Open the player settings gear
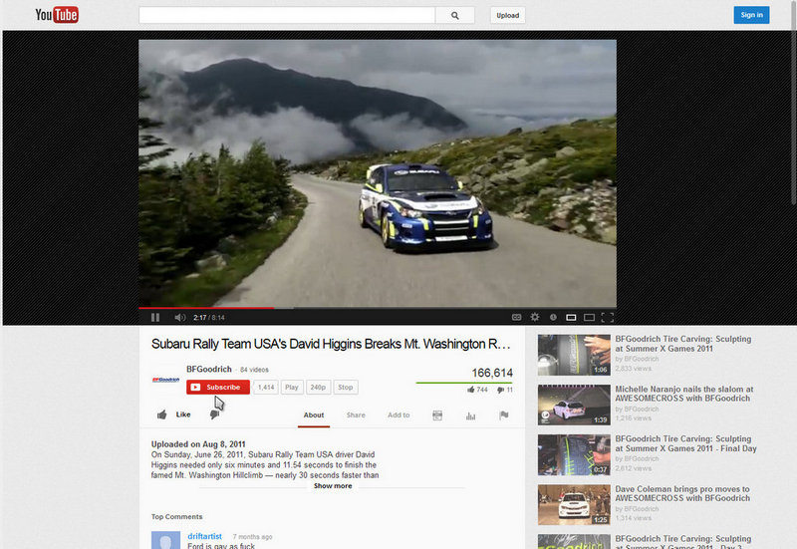This screenshot has height=549, width=797. pos(535,317)
